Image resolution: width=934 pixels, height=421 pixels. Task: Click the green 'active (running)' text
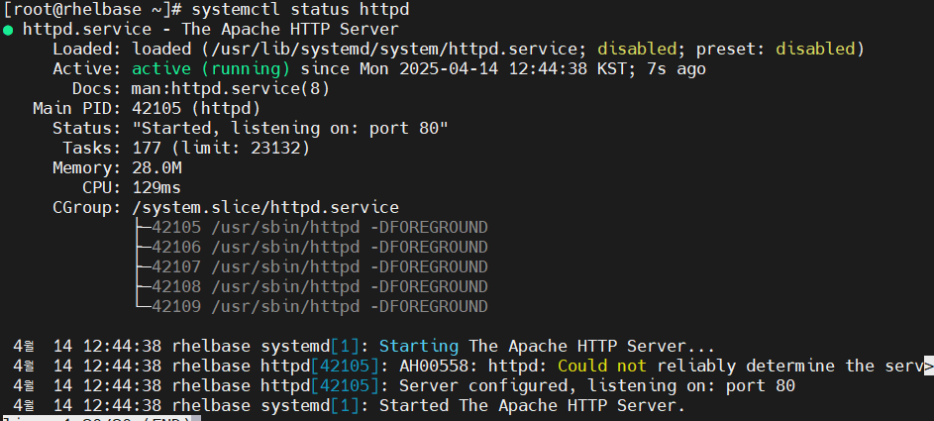tap(211, 69)
